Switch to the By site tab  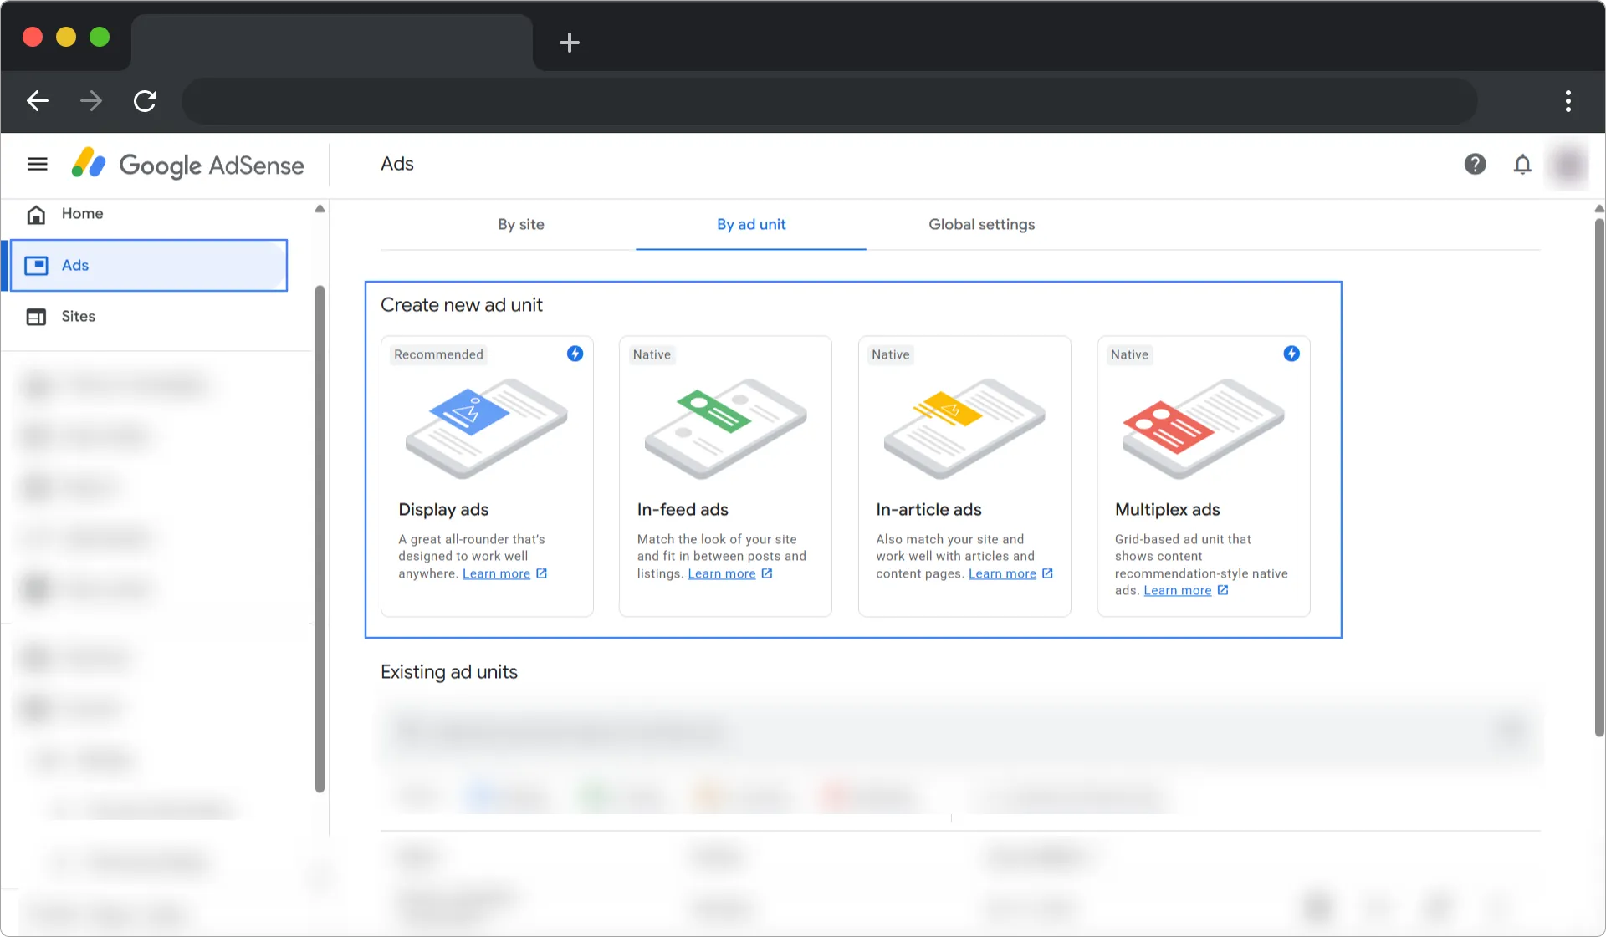click(520, 224)
